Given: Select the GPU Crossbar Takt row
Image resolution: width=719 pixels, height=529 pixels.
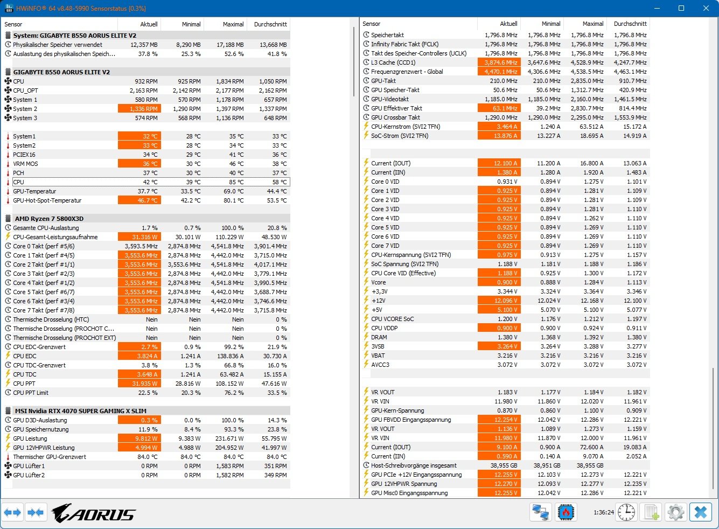Looking at the screenshot, I should (505, 117).
